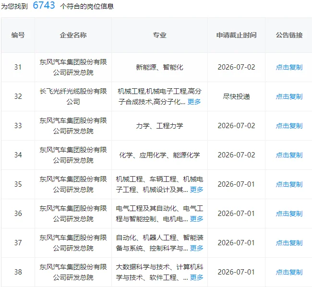This screenshot has height=287, width=312.
Task: Copy the announcement link for row 31
Action: [289, 67]
